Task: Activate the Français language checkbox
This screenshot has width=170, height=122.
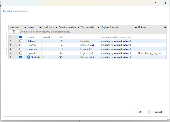Action: tap(21, 49)
